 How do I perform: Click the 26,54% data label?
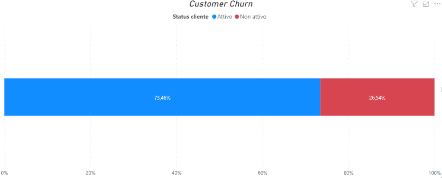(x=377, y=98)
